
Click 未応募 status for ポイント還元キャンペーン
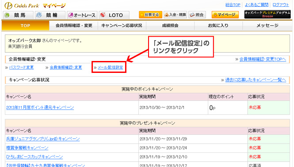pyautogui.click(x=255, y=108)
